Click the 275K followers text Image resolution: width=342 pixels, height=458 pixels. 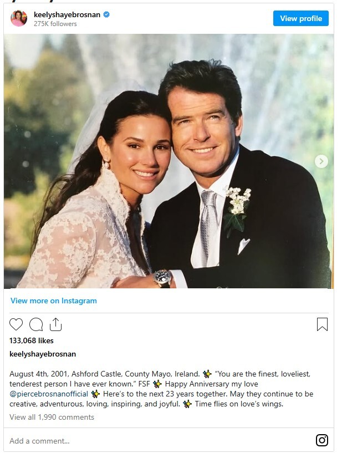[55, 24]
